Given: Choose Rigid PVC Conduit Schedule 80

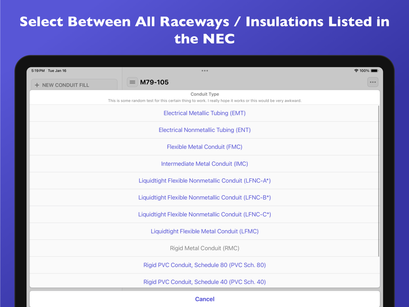Looking at the screenshot, I should (x=204, y=265).
